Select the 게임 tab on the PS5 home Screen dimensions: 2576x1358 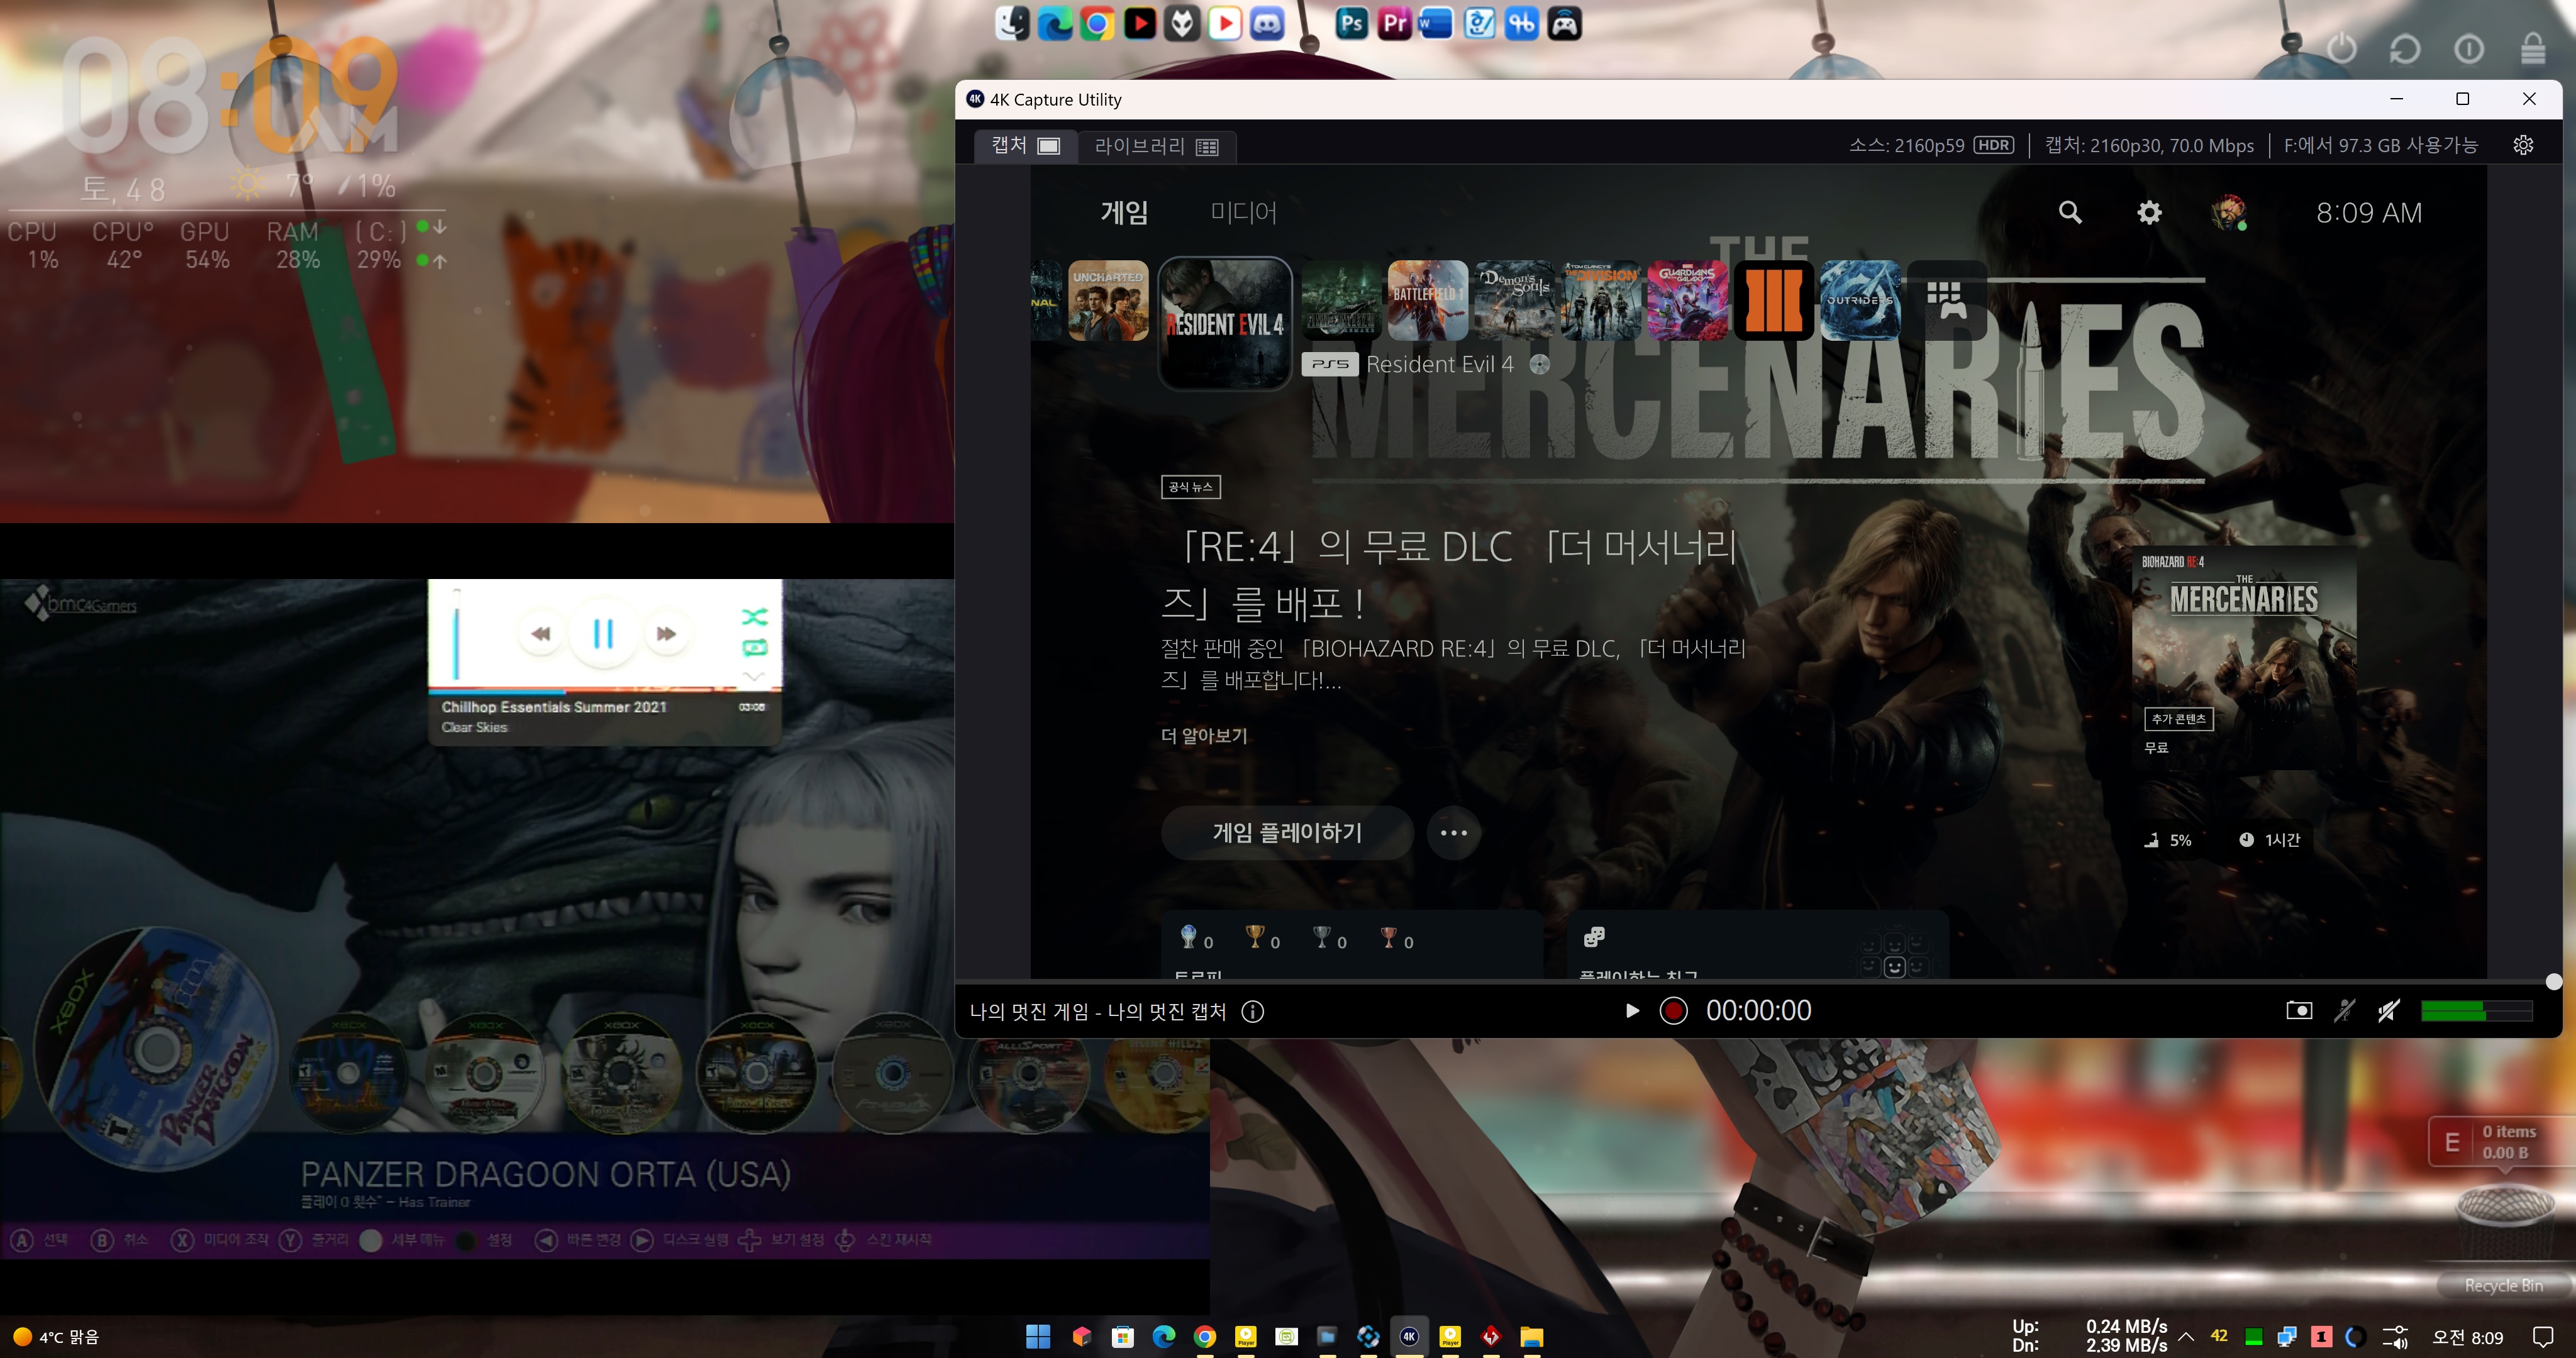1124,212
